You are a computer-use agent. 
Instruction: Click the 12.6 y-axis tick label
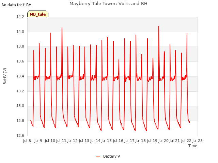pos(20,135)
